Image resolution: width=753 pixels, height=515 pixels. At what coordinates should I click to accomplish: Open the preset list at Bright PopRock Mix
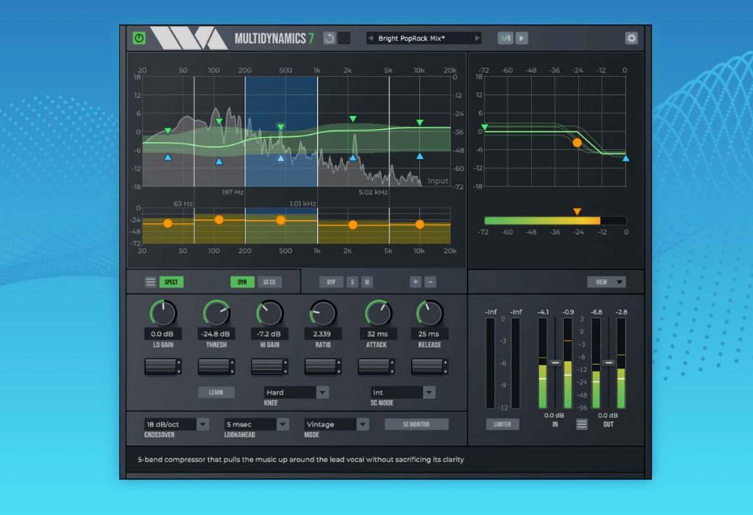423,38
